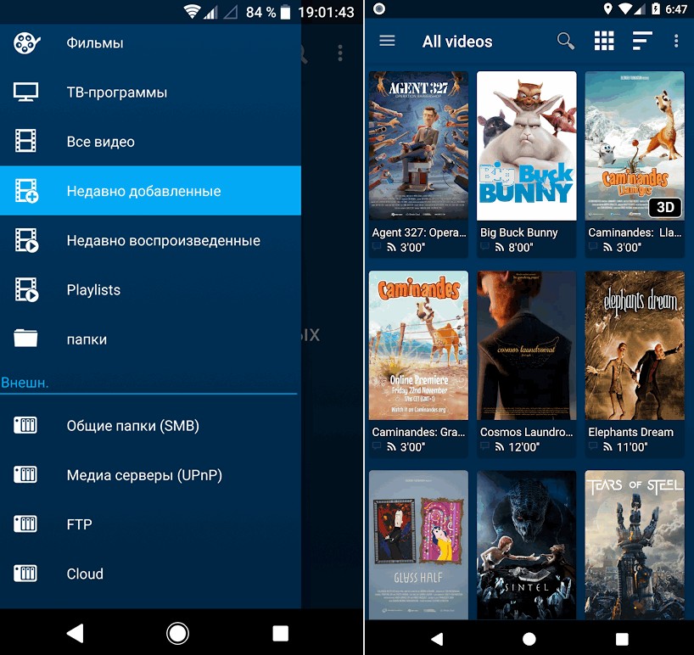Tap back triangle on right phone navigation bar
This screenshot has height=655, width=694.
(x=437, y=639)
